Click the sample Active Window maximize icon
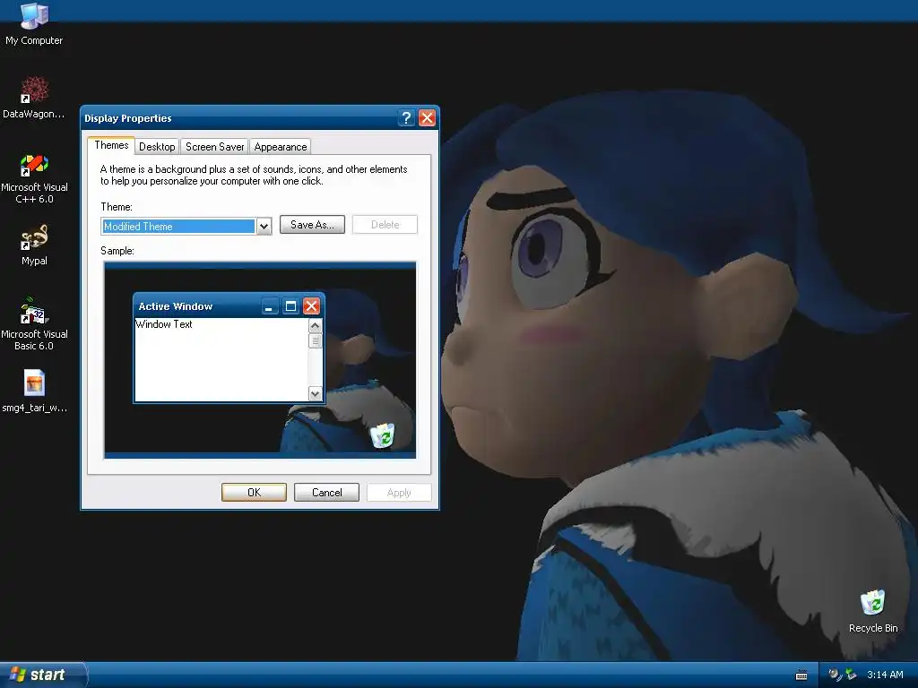 coord(290,306)
